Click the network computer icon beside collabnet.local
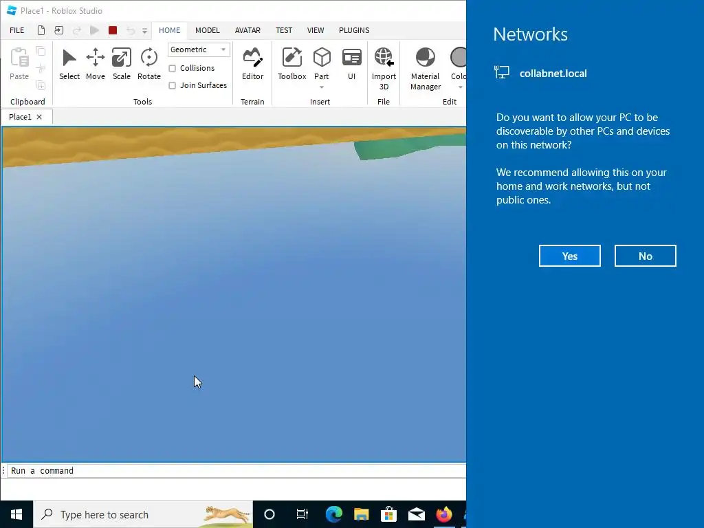The width and height of the screenshot is (704, 528). pyautogui.click(x=501, y=72)
